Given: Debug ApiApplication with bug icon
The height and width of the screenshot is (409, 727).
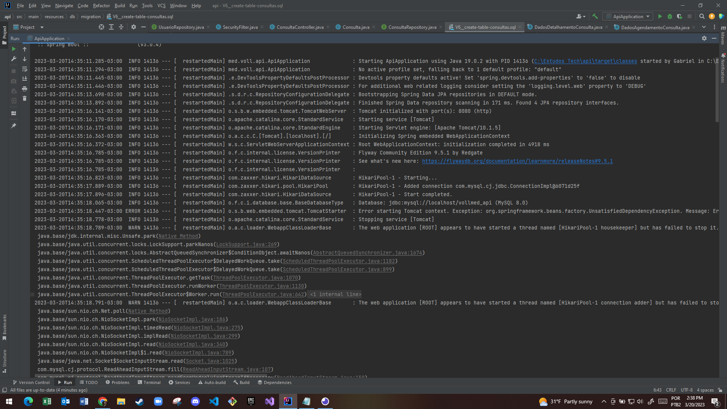Looking at the screenshot, I should click(670, 16).
